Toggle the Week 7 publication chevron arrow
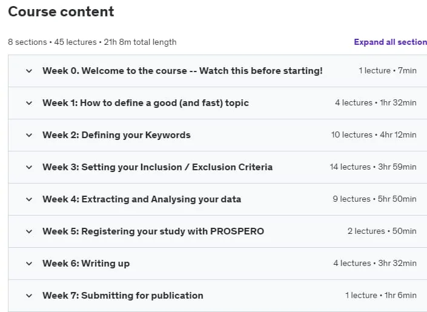Image resolution: width=427 pixels, height=312 pixels. coord(29,296)
